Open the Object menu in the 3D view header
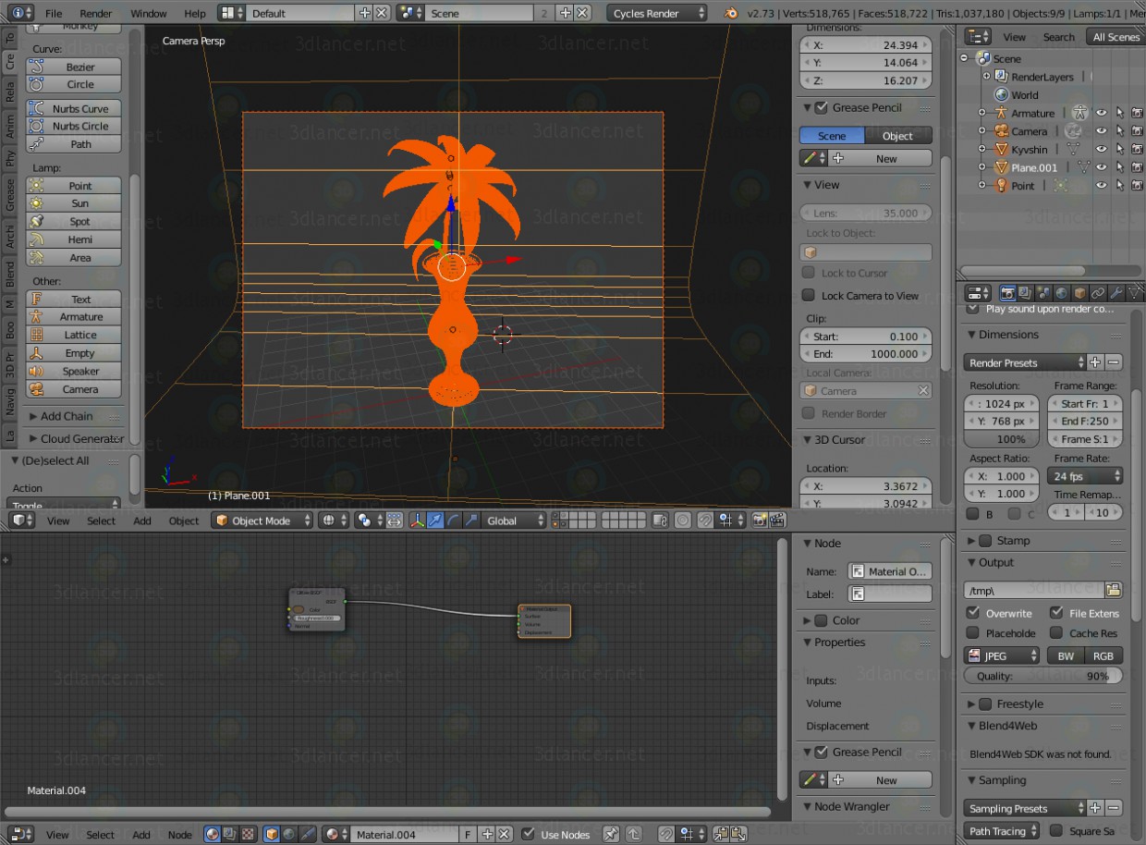Viewport: 1146px width, 845px height. 184,520
